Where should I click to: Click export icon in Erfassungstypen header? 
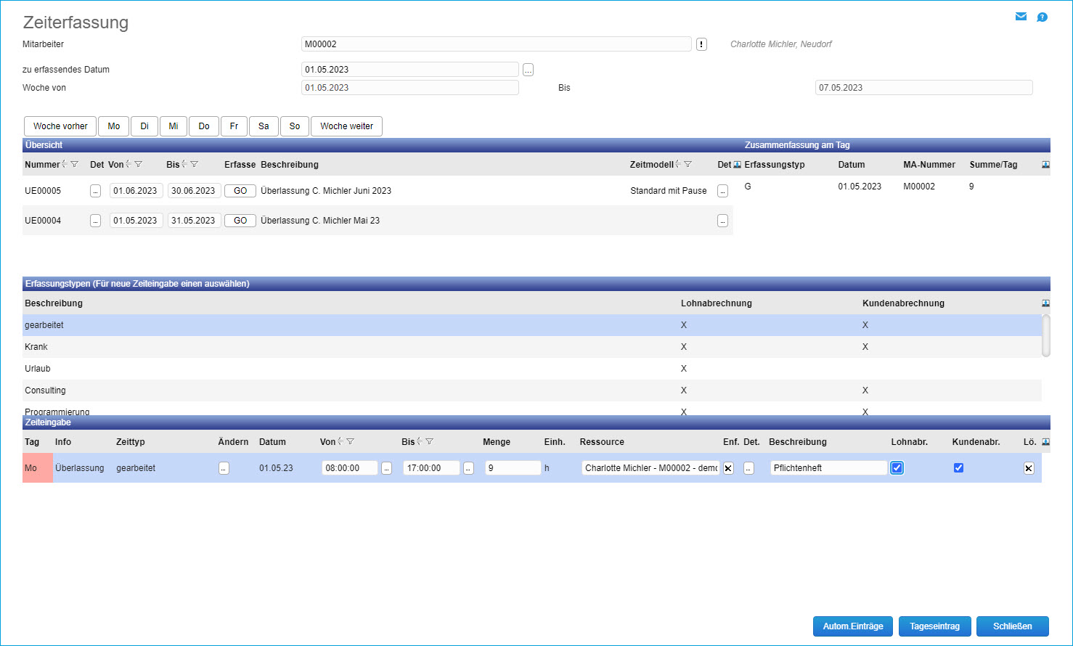click(x=1045, y=303)
